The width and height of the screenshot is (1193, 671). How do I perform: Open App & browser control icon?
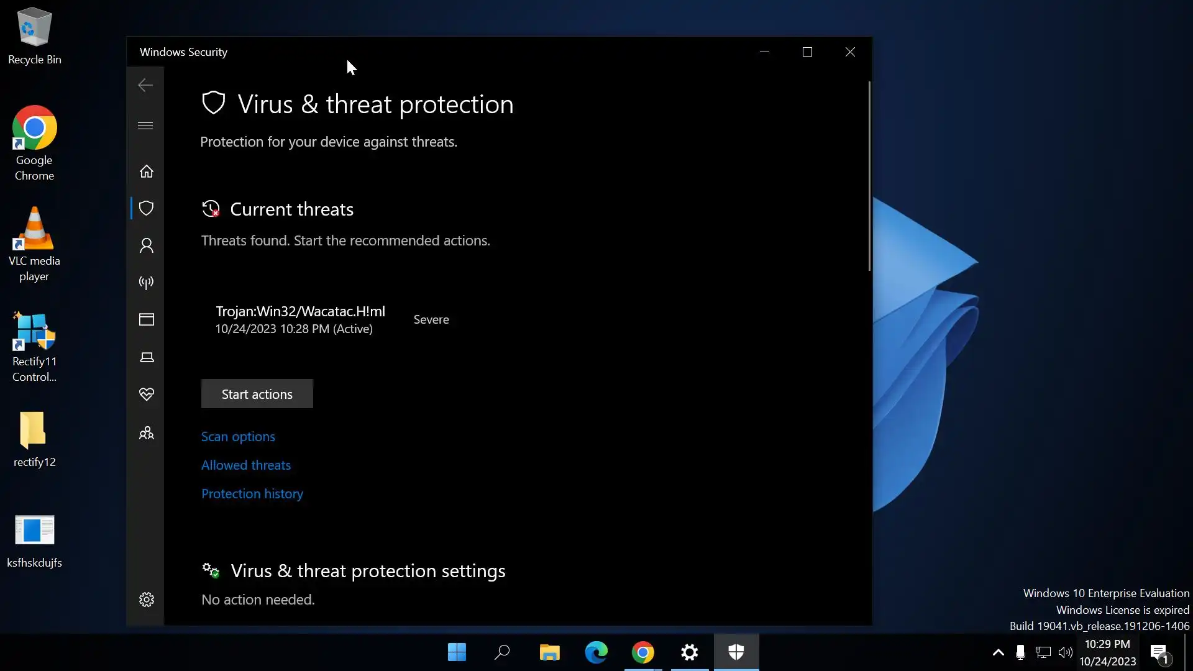(x=147, y=320)
